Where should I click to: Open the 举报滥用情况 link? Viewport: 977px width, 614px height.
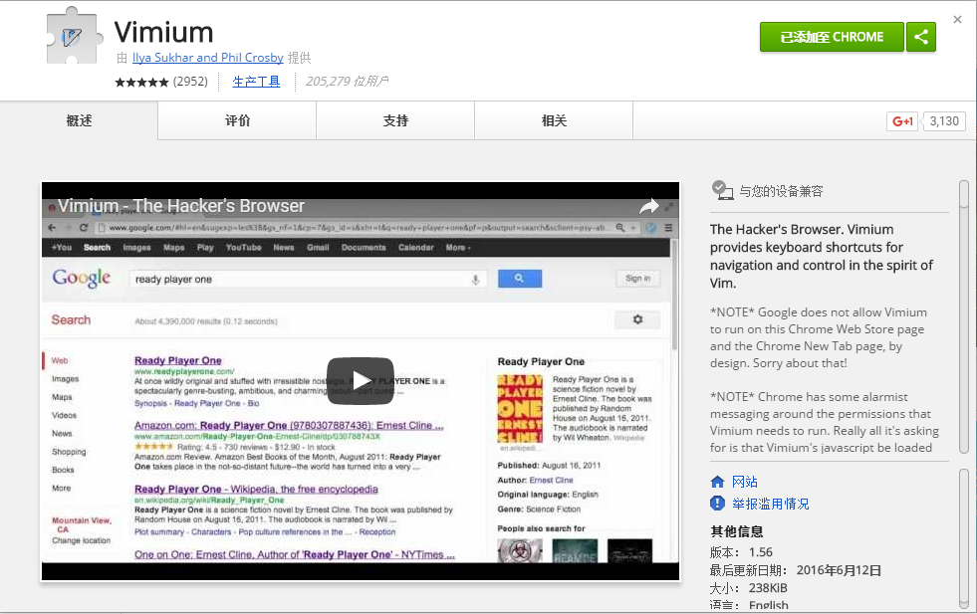click(770, 504)
